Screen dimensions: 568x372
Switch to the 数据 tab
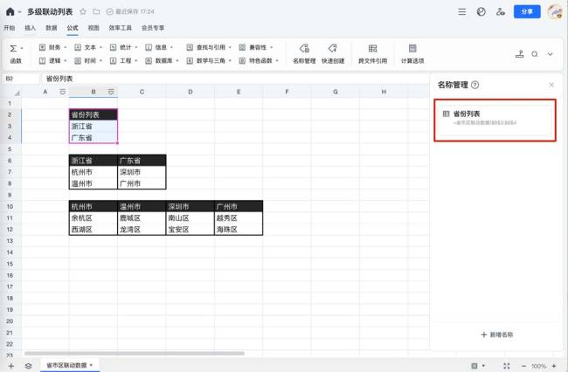pyautogui.click(x=52, y=28)
